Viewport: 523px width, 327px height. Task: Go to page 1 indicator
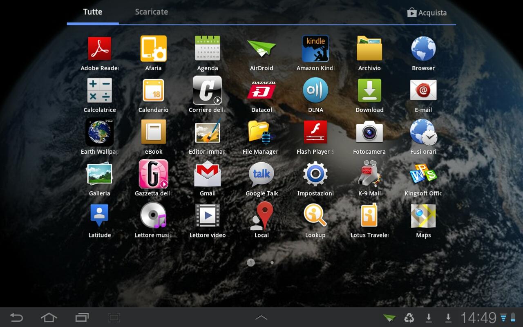point(251,262)
